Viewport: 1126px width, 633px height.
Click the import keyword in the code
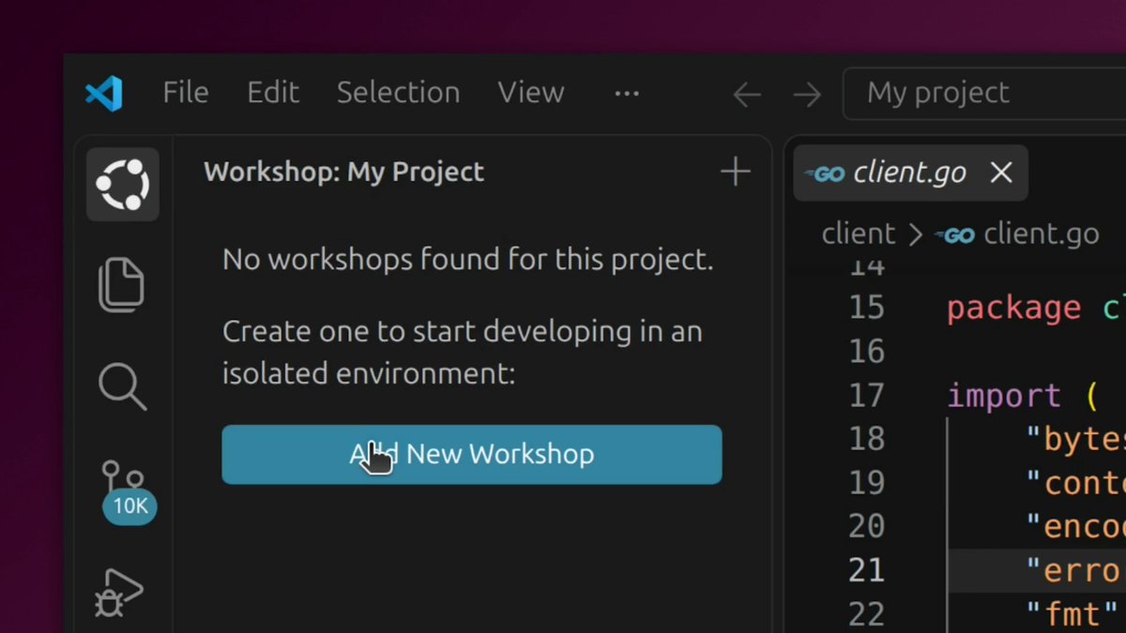pos(1004,396)
